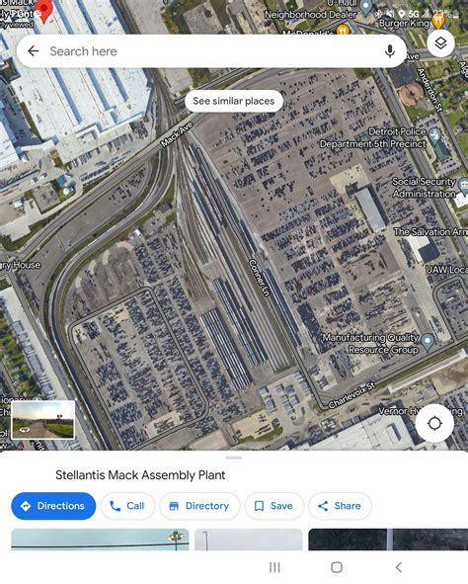Tap the McDonald's restaurant marker

click(x=343, y=29)
